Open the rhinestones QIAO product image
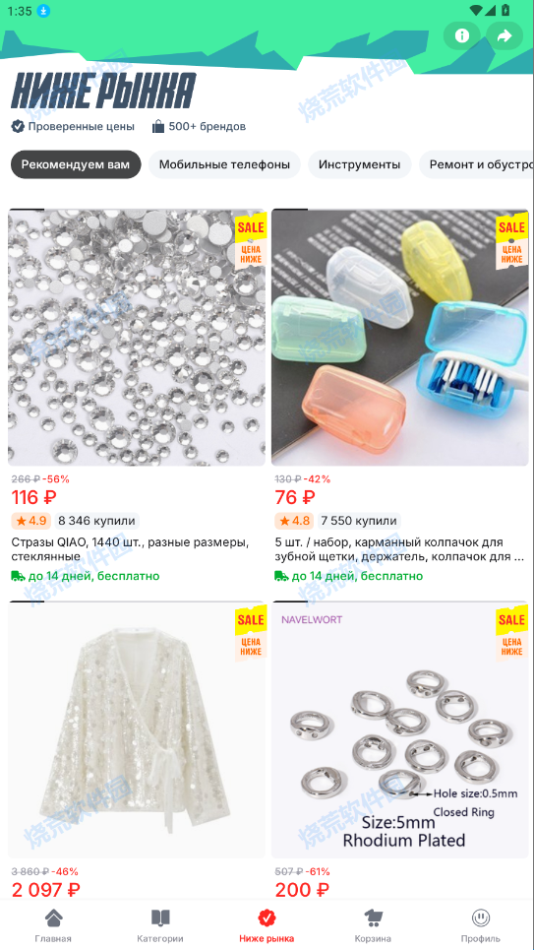The image size is (534, 950). click(137, 338)
